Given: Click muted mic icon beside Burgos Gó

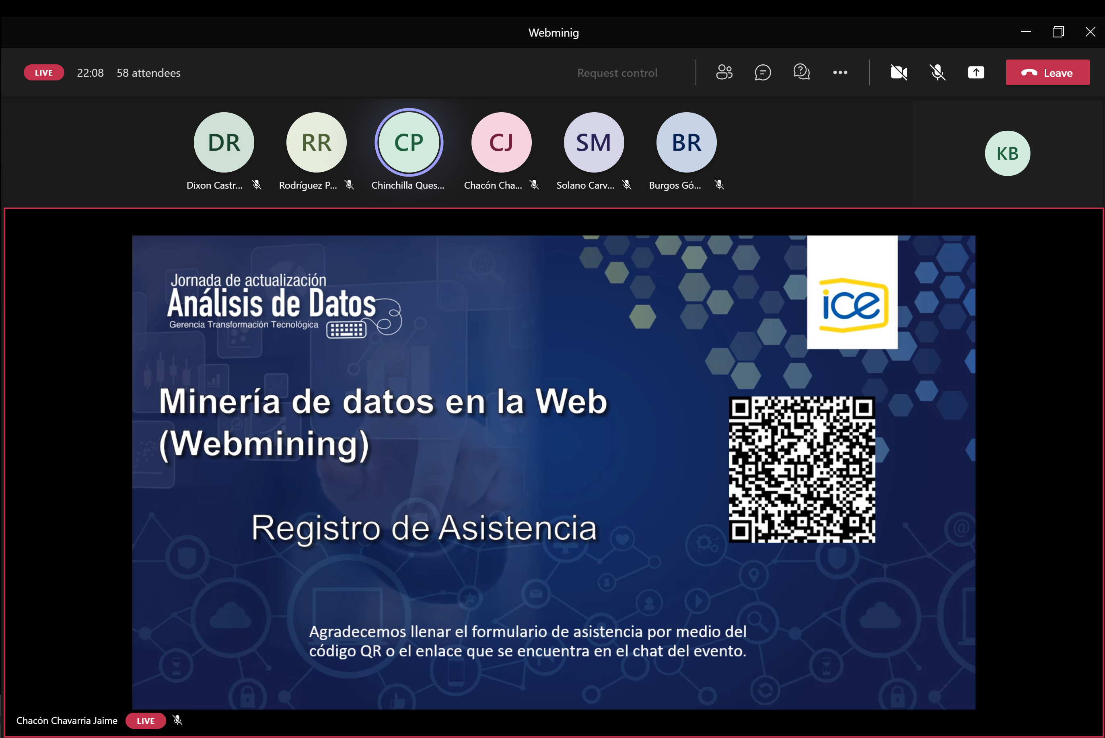Looking at the screenshot, I should click(719, 185).
